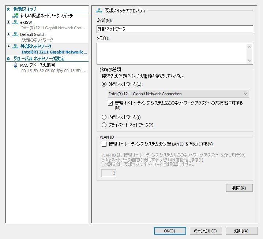Image resolution: width=263 pixels, height=239 pixels.
Task: Click the extSW switch icon
Action: [x=15, y=22]
